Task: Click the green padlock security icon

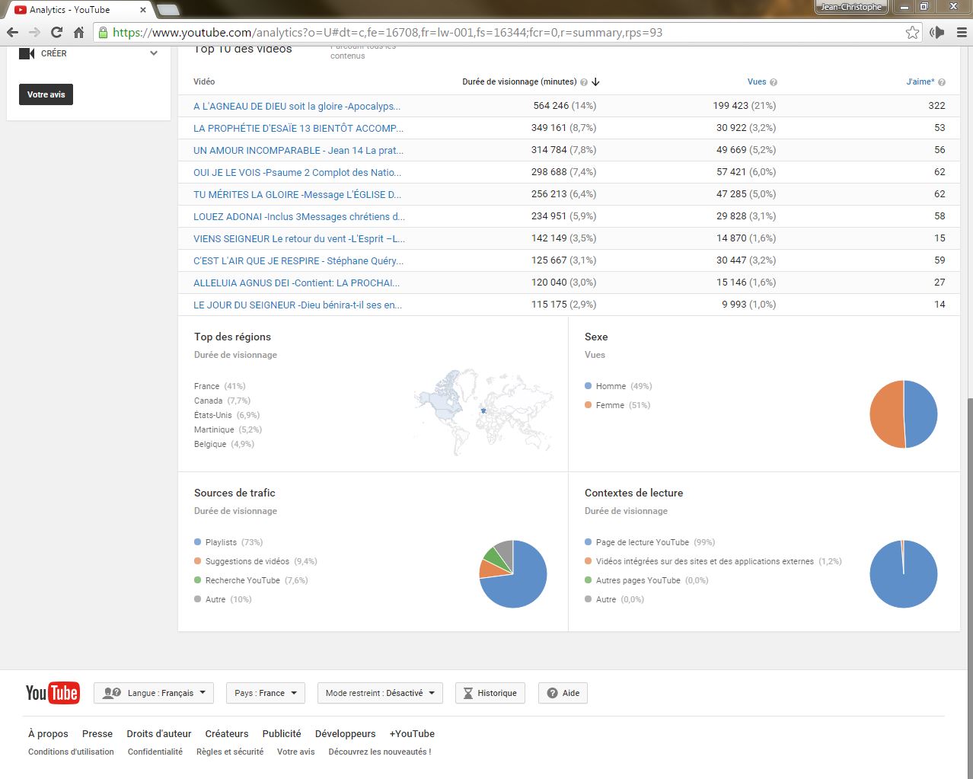Action: (x=103, y=32)
